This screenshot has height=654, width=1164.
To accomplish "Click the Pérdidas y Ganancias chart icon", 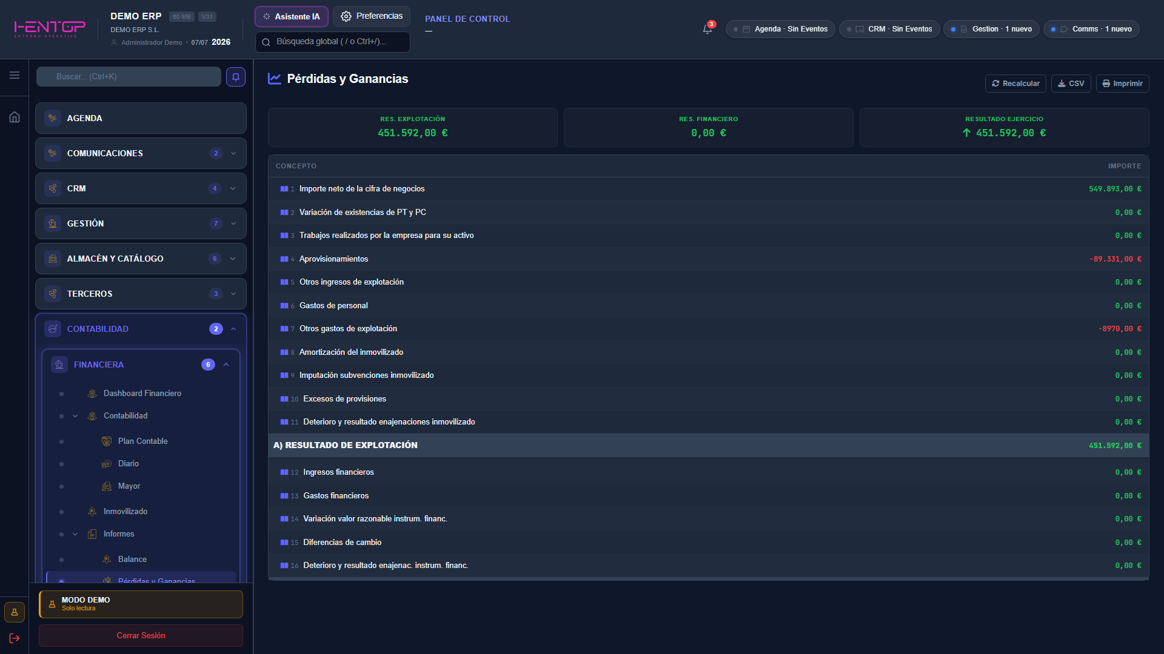I will pos(275,79).
